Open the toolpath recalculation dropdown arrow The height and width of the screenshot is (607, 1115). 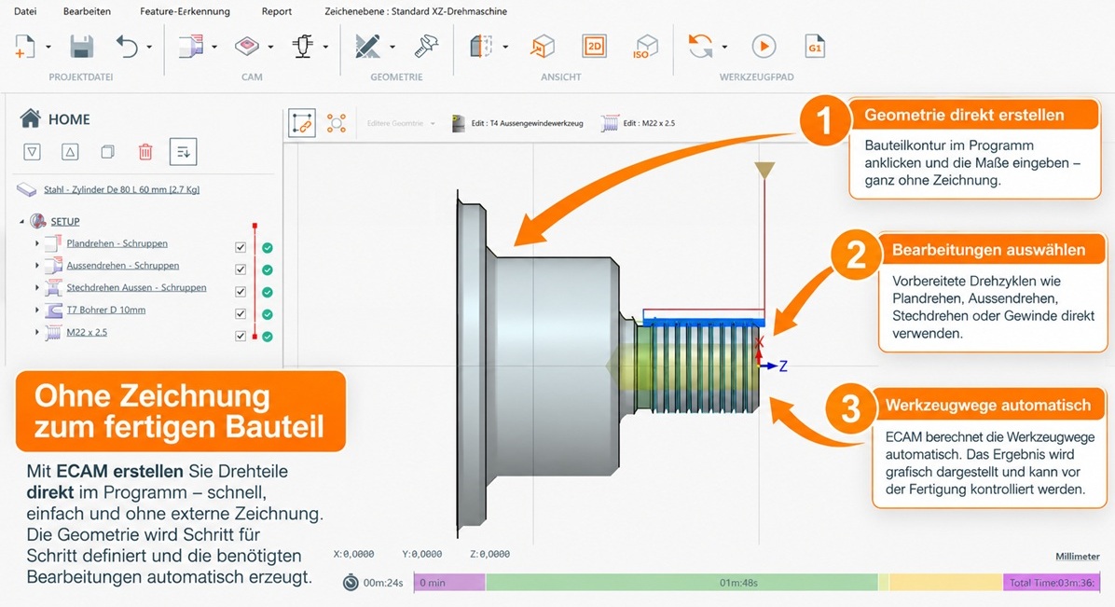point(724,48)
